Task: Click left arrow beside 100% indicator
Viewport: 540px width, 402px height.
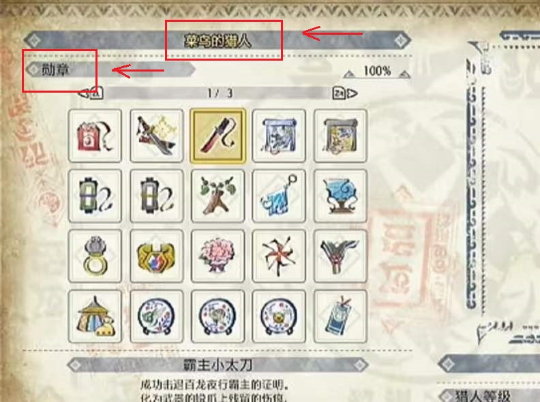Action: (x=348, y=74)
